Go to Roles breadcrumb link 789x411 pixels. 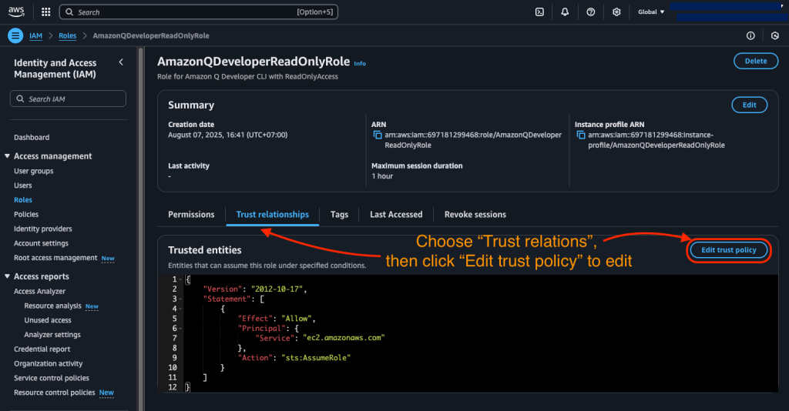coord(68,35)
